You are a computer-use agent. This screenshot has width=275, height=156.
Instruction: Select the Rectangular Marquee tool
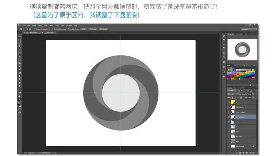[20, 40]
